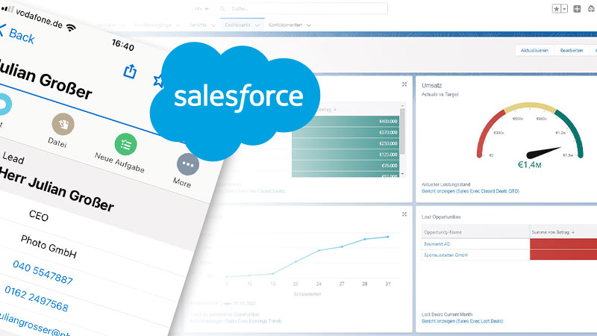
Task: Click the favorites star icon in header
Action: 557,9
